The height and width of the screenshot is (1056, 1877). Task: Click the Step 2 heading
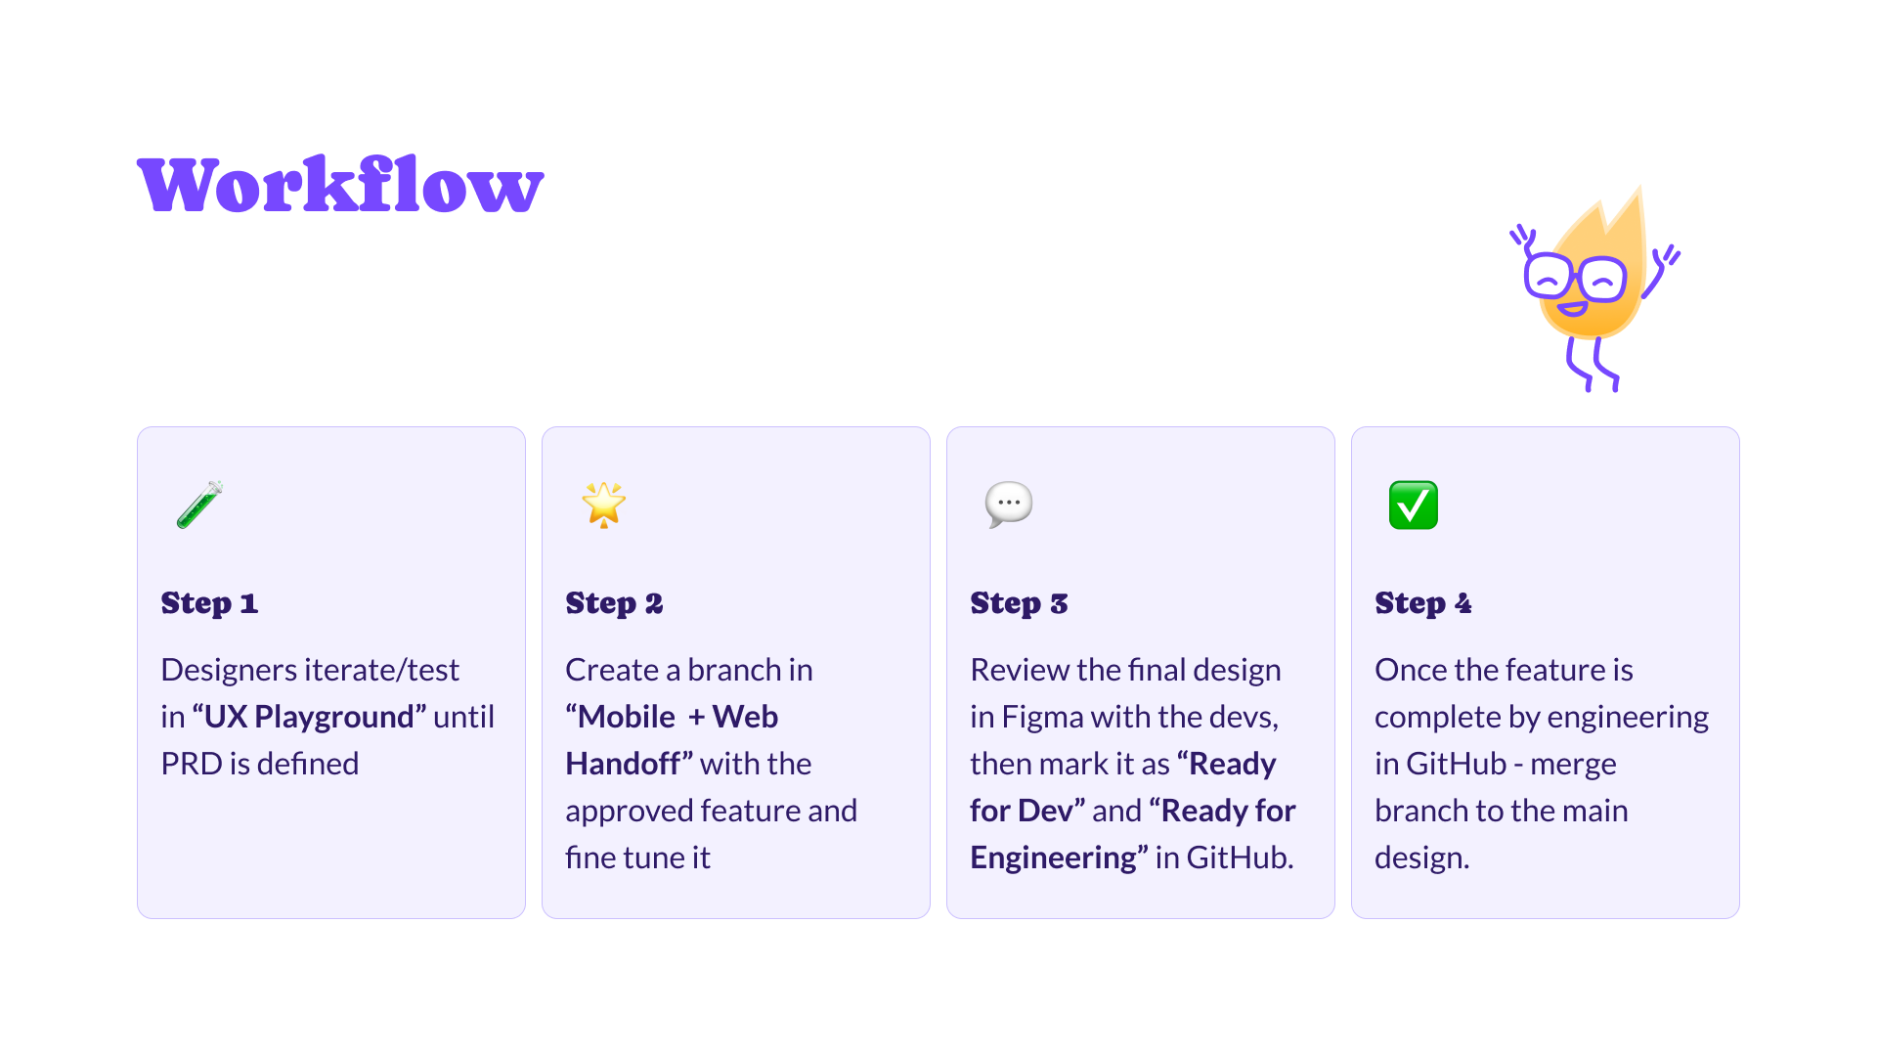coord(614,603)
